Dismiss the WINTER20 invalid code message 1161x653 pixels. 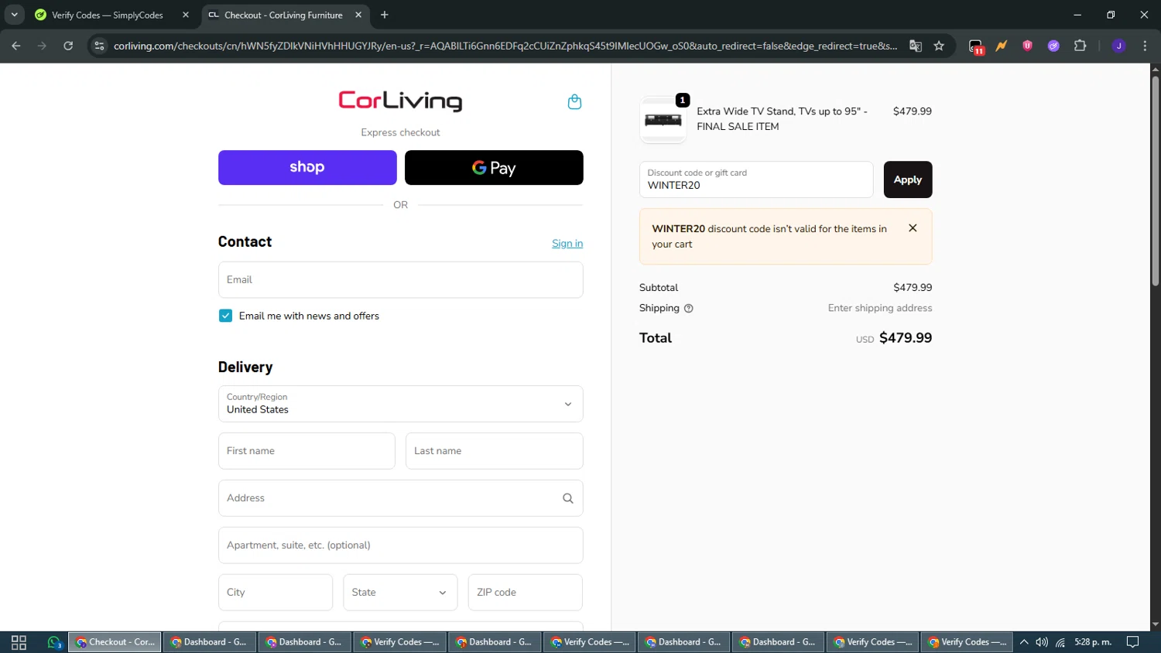(913, 228)
